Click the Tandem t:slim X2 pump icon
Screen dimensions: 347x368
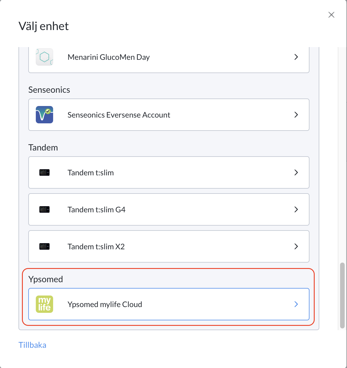pos(44,246)
